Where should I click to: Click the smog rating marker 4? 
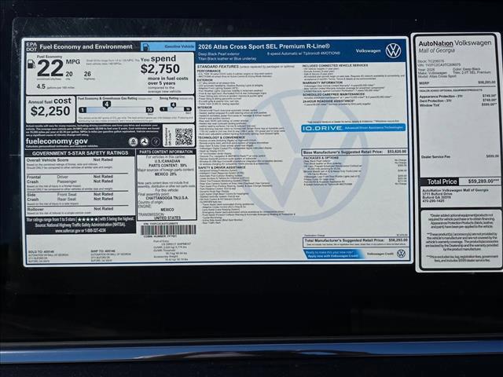(x=173, y=105)
